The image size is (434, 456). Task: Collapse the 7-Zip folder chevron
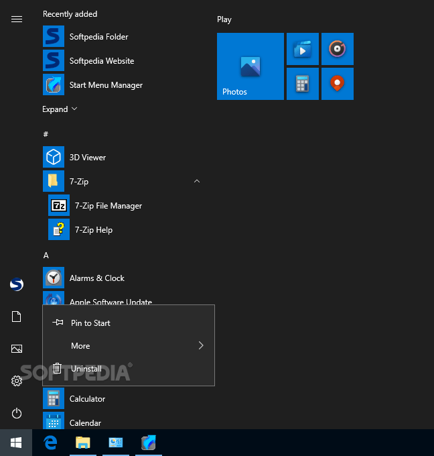point(197,181)
